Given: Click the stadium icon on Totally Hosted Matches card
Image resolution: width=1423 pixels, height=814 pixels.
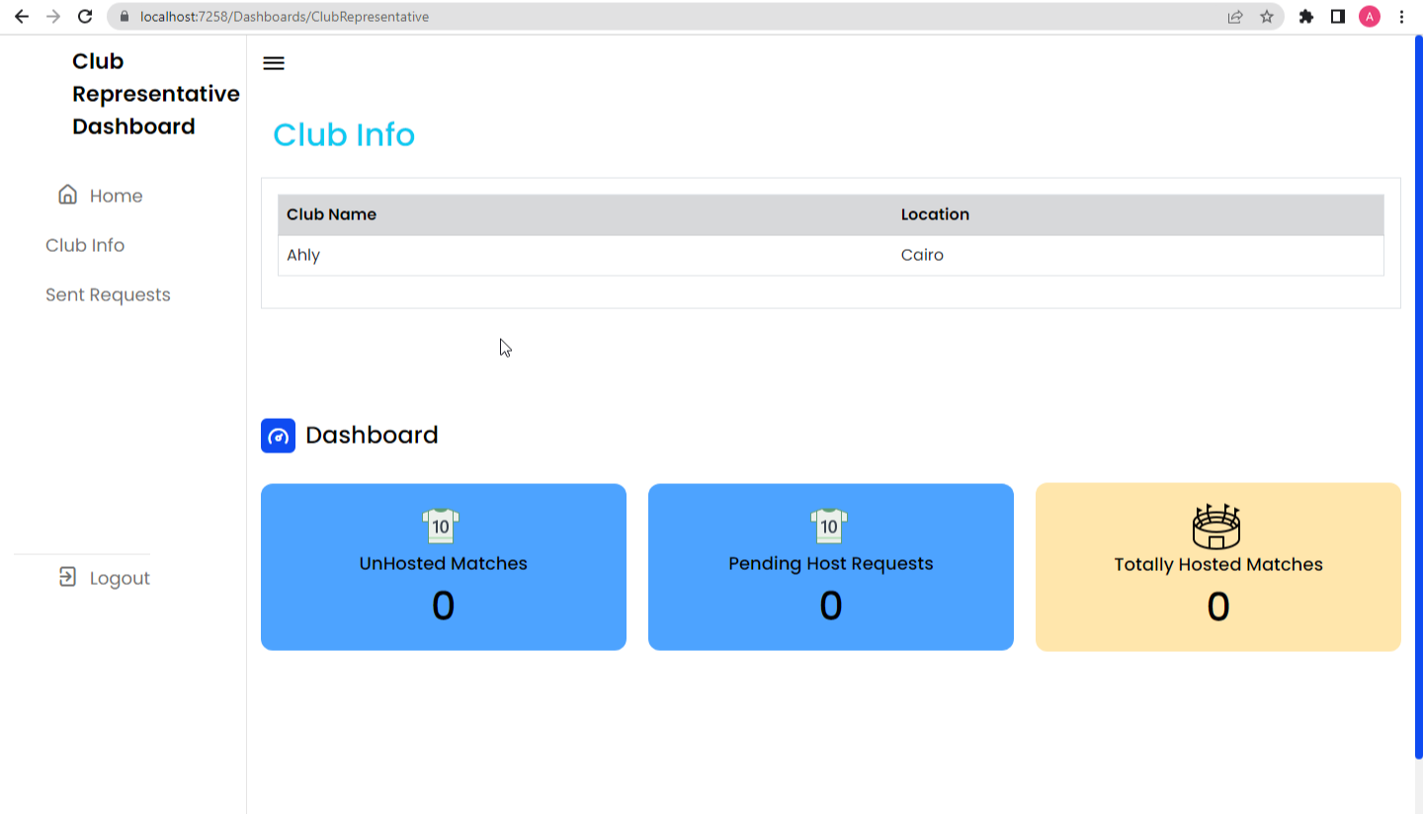Looking at the screenshot, I should pos(1217,526).
